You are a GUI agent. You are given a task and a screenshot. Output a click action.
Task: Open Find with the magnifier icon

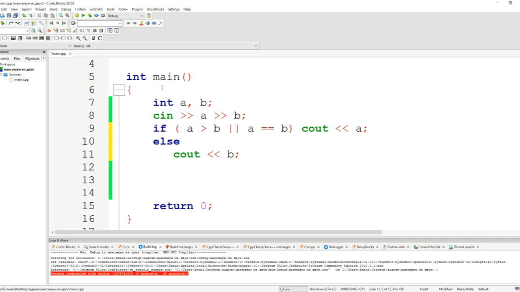[61, 15]
